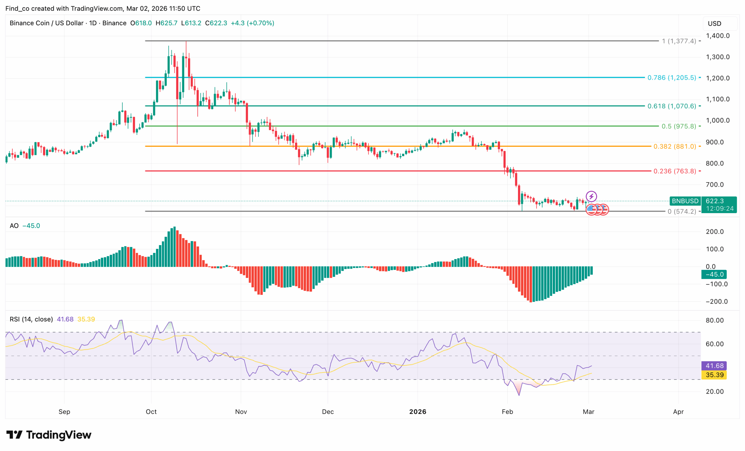Click the 20.00 RSI axis label

point(714,391)
